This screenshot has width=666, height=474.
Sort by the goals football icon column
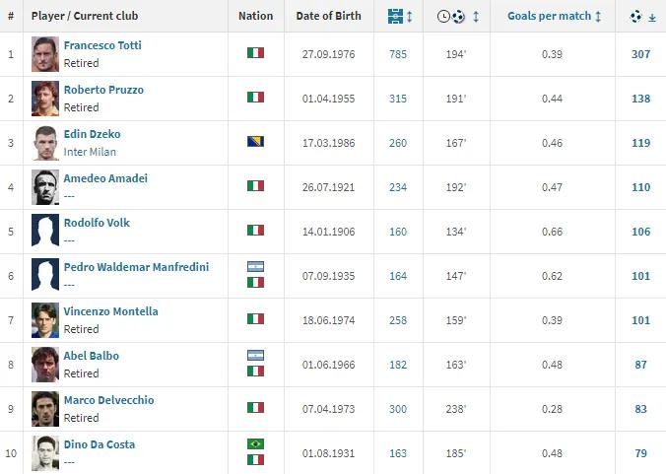pyautogui.click(x=641, y=17)
